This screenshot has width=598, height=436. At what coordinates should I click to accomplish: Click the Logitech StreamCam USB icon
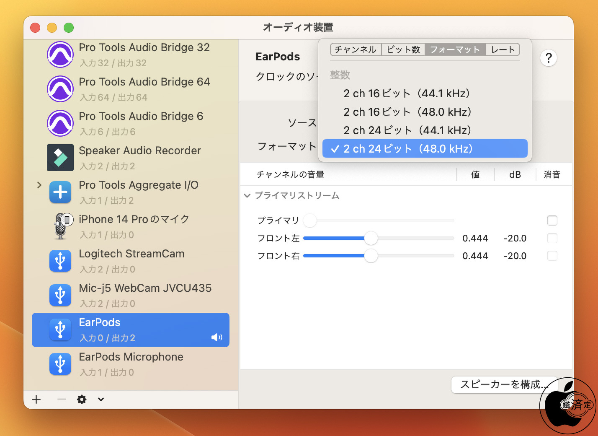pyautogui.click(x=60, y=261)
